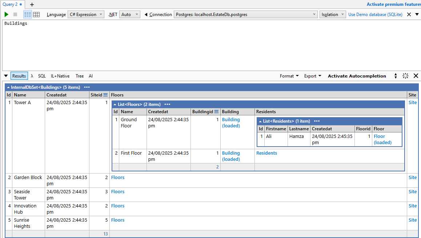The width and height of the screenshot is (421, 238).
Task: Open Building (loaded) link for Ground Floor
Action: click(x=231, y=123)
